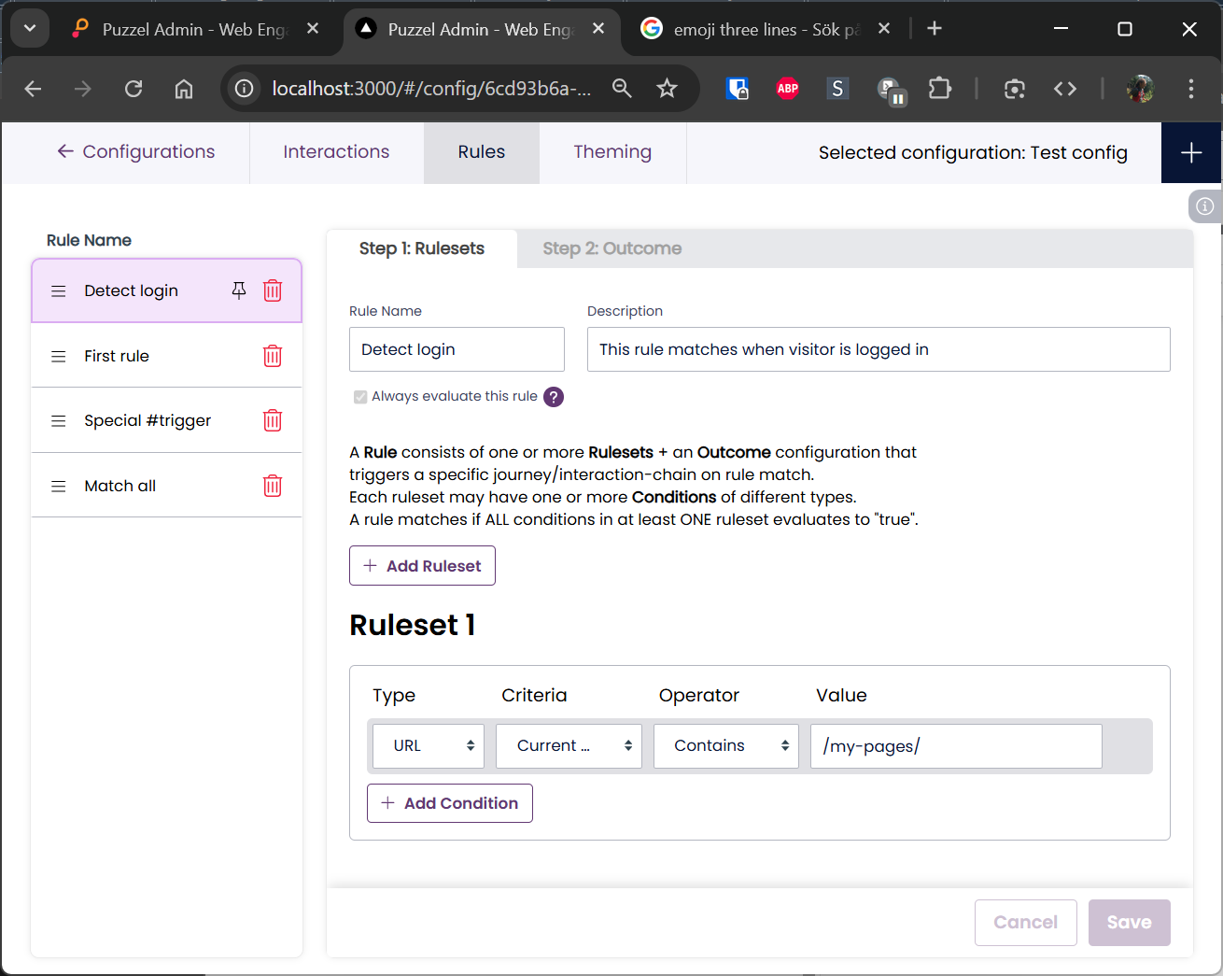Click the plus icon in header
Viewport: 1223px width, 976px height.
tap(1191, 153)
